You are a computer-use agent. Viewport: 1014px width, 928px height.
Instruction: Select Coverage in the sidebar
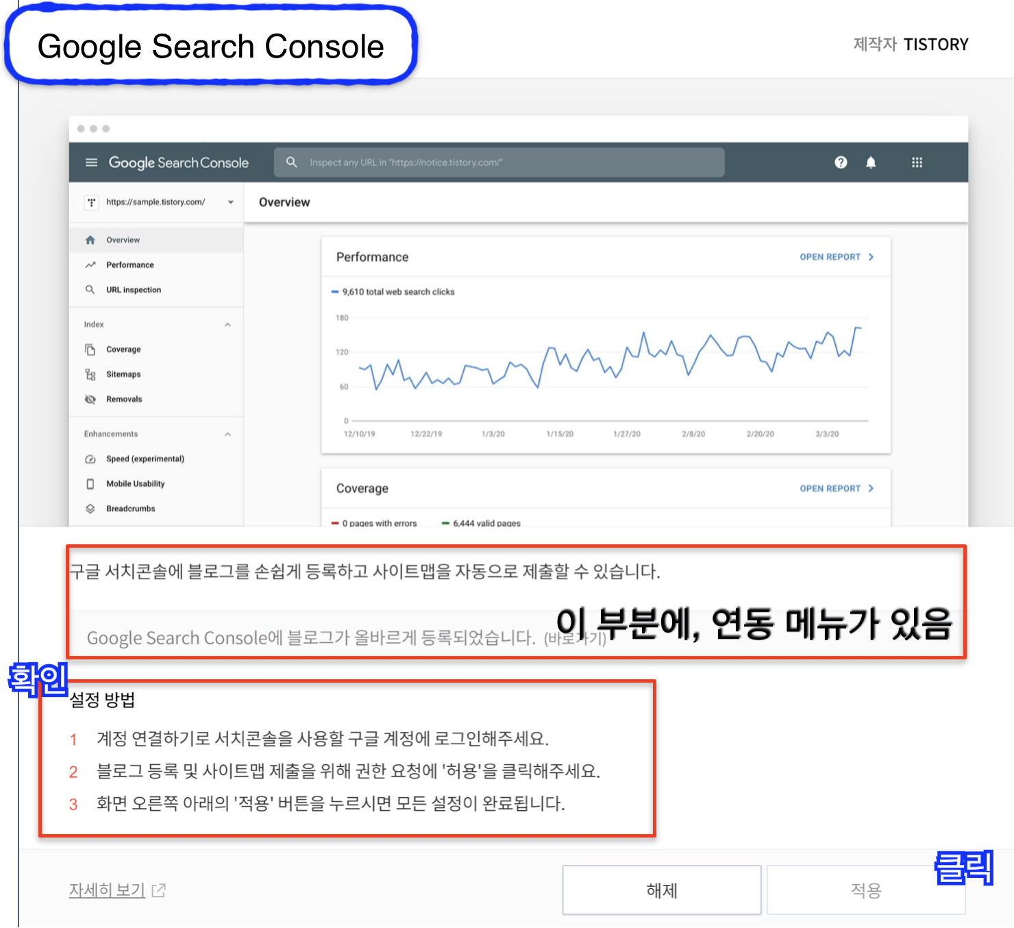tap(156, 350)
